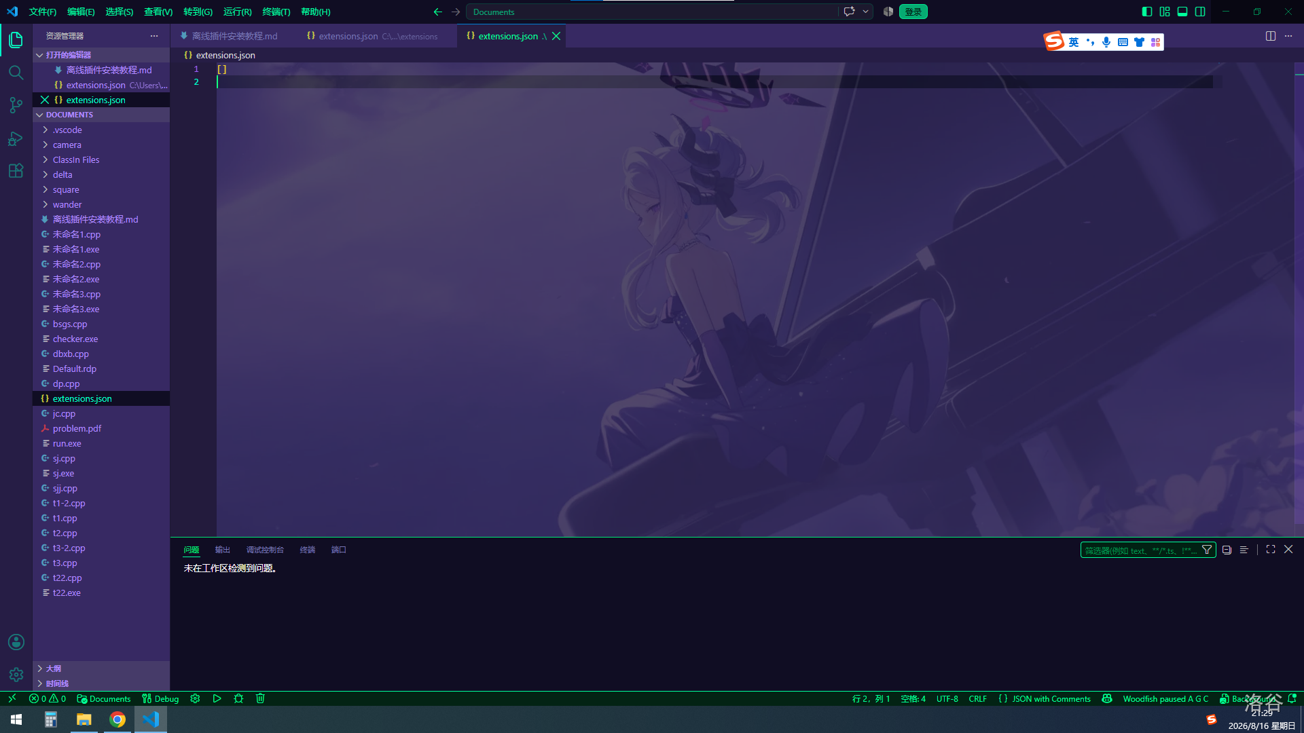This screenshot has width=1304, height=733.
Task: Expand the camera folder
Action: click(x=101, y=145)
